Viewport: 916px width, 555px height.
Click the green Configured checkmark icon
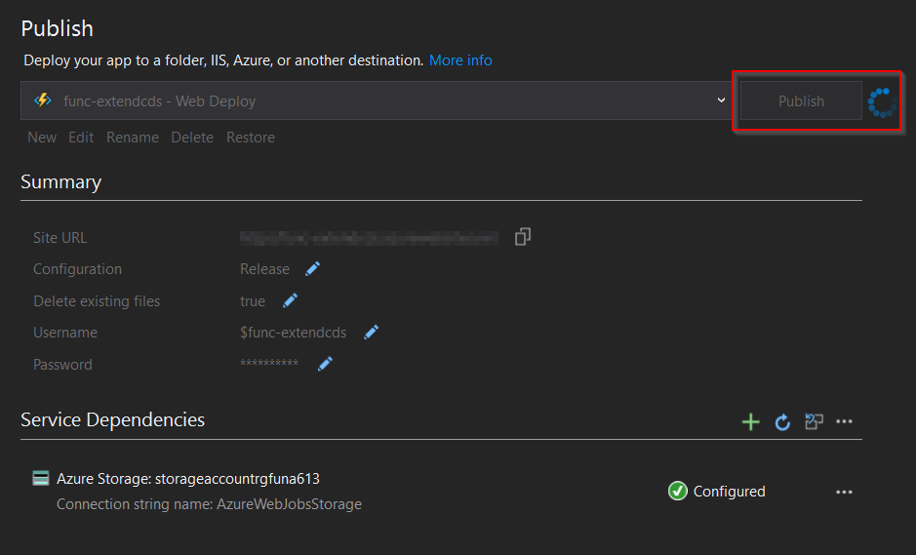pos(678,491)
